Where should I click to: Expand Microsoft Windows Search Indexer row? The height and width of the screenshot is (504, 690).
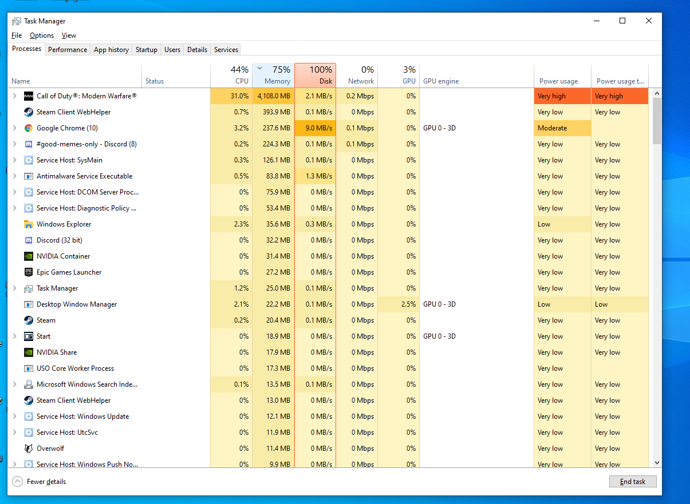pyautogui.click(x=15, y=384)
